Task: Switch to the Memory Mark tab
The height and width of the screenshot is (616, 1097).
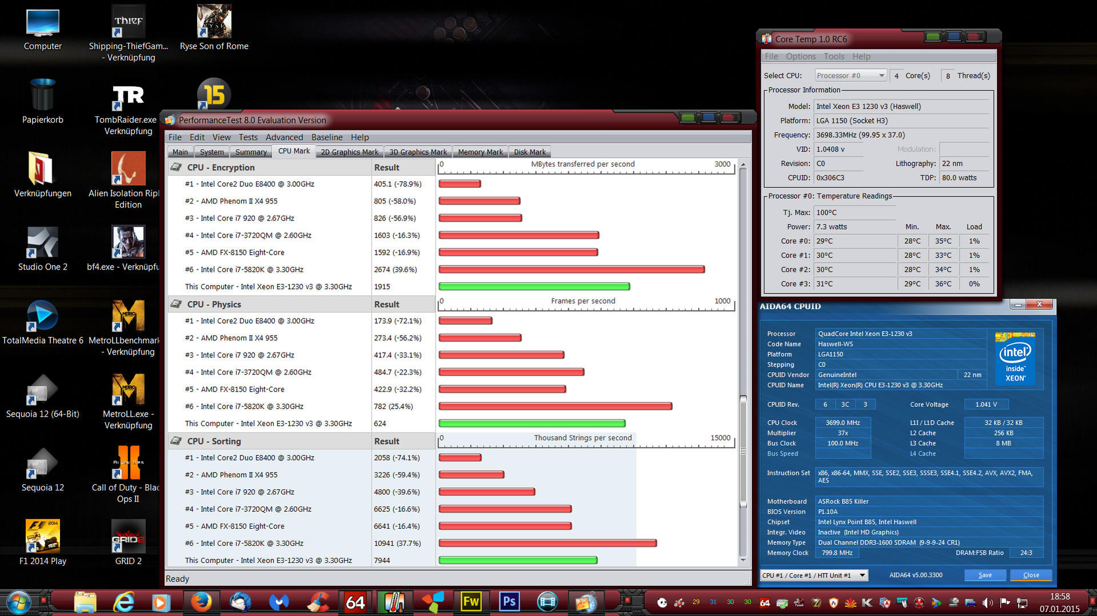Action: pos(480,152)
